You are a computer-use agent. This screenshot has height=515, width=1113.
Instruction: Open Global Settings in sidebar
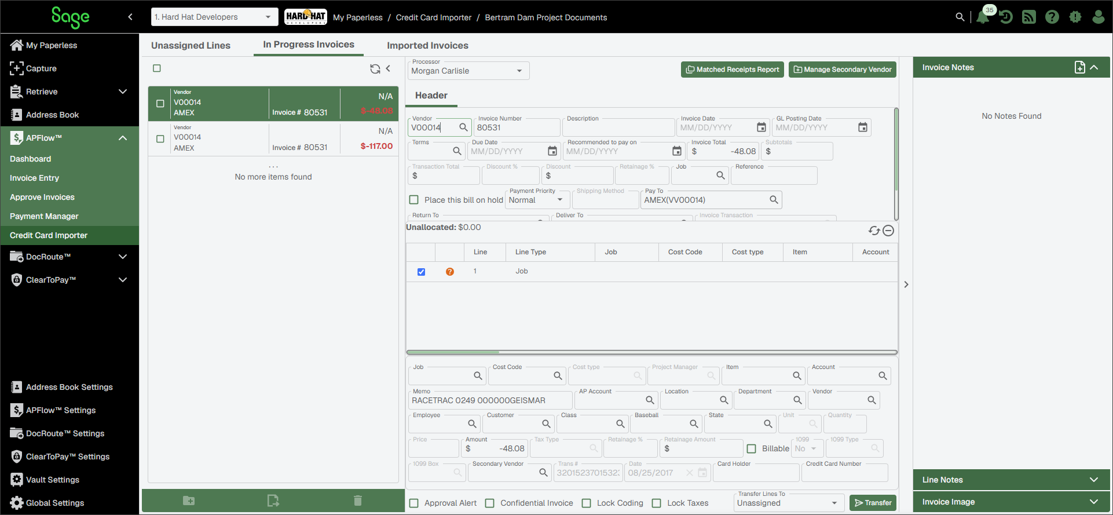[x=55, y=503]
